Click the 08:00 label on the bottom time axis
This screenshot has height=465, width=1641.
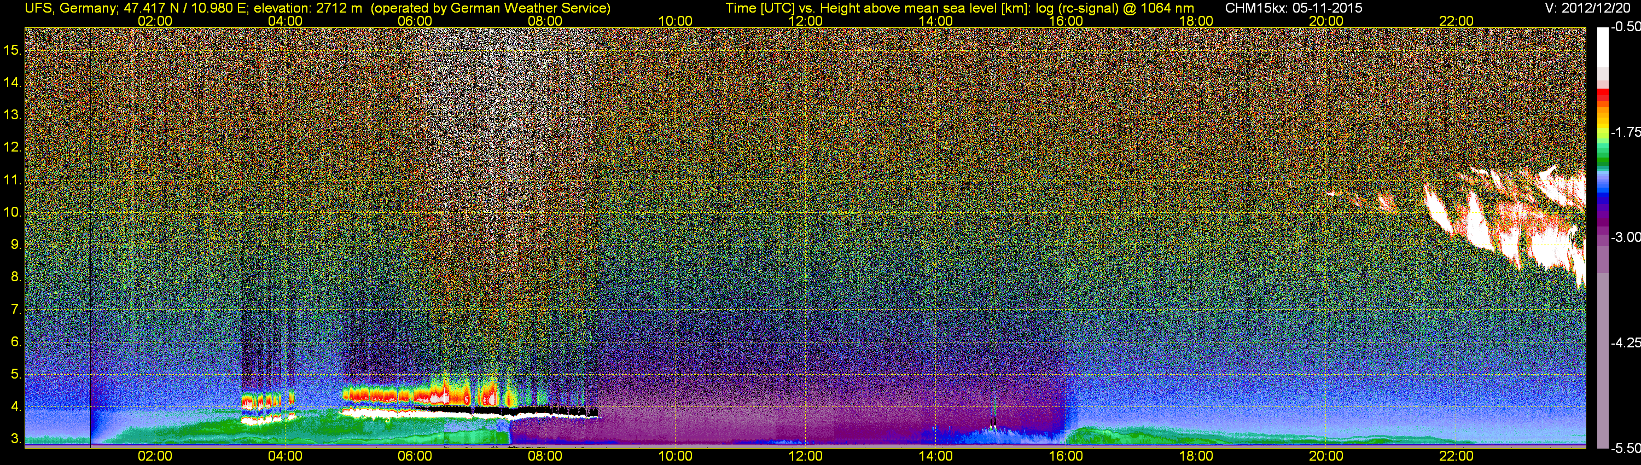(x=545, y=456)
